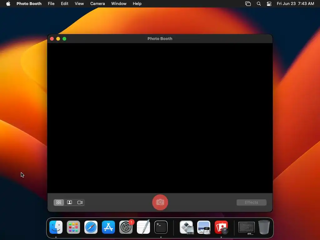Image resolution: width=320 pixels, height=240 pixels.
Task: Launch Safari from the Dock
Action: 91,227
